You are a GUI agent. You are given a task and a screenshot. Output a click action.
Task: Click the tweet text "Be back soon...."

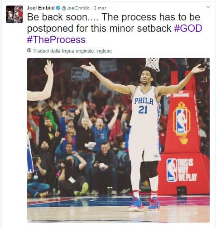tap(63, 17)
